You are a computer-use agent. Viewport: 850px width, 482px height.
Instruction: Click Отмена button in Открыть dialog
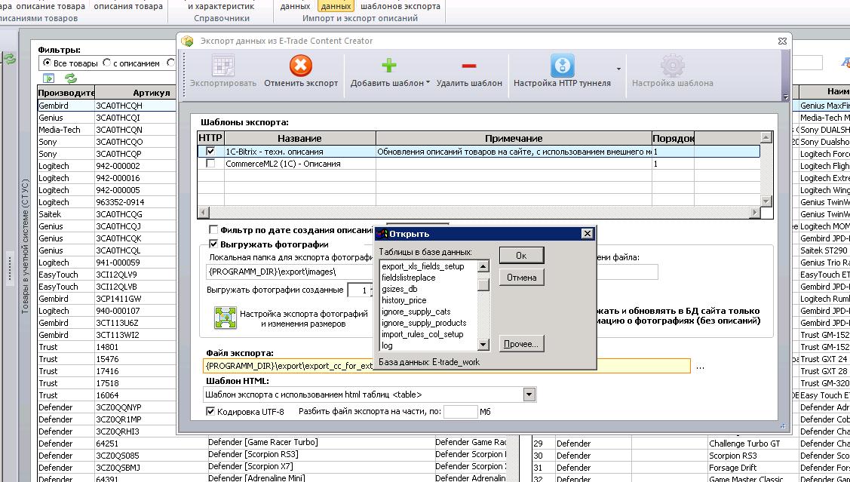click(x=521, y=278)
